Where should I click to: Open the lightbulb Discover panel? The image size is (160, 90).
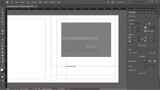(x=108, y=2)
